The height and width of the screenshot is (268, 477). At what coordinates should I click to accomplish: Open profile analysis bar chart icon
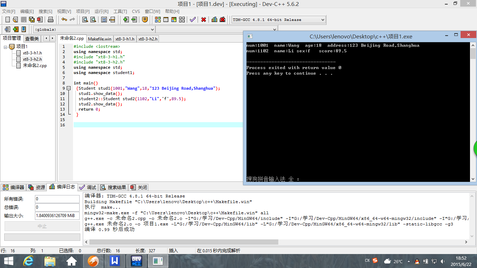214,20
